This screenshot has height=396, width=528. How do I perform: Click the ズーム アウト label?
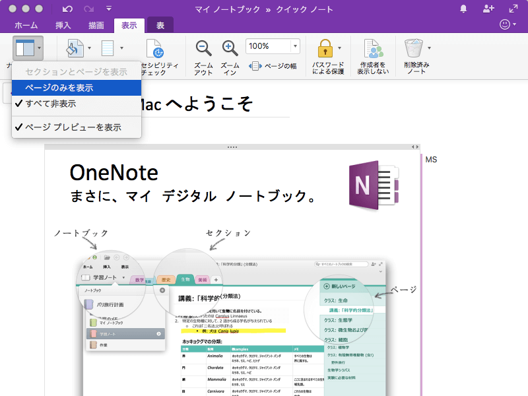[203, 69]
